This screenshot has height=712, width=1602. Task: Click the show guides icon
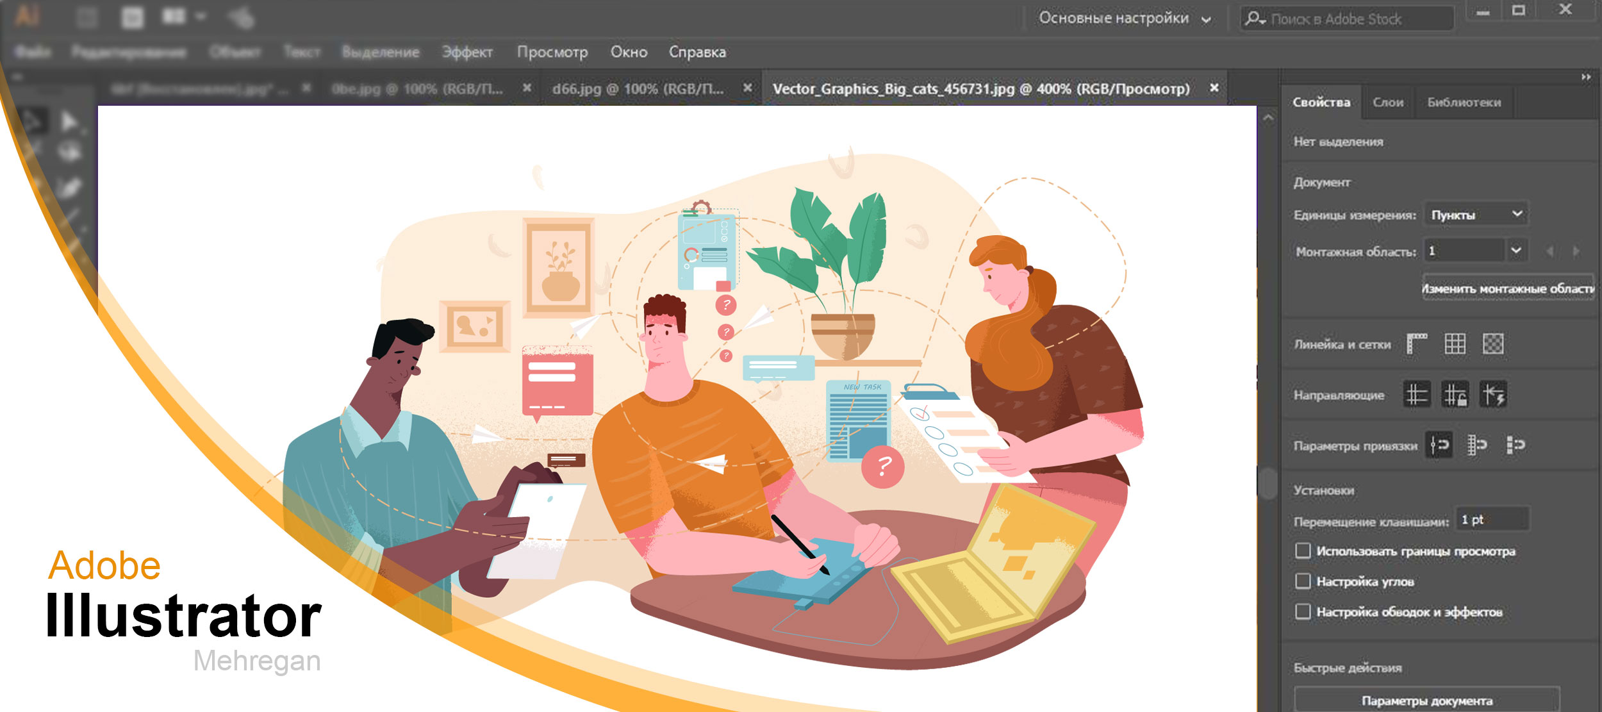click(x=1416, y=394)
